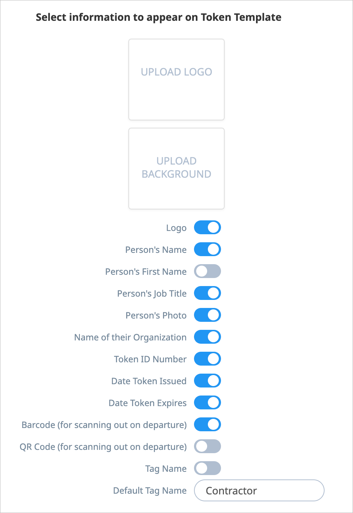Turn off the Person's Name switch
353x513 pixels.
point(207,249)
